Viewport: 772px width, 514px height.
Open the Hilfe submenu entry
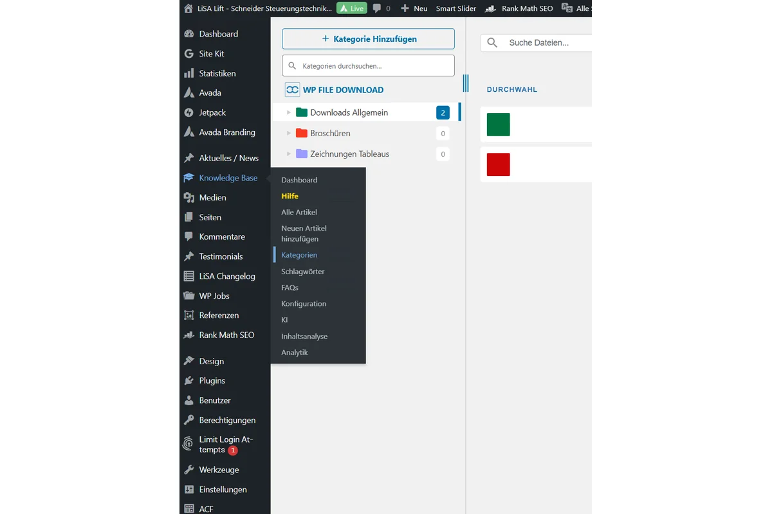click(289, 196)
